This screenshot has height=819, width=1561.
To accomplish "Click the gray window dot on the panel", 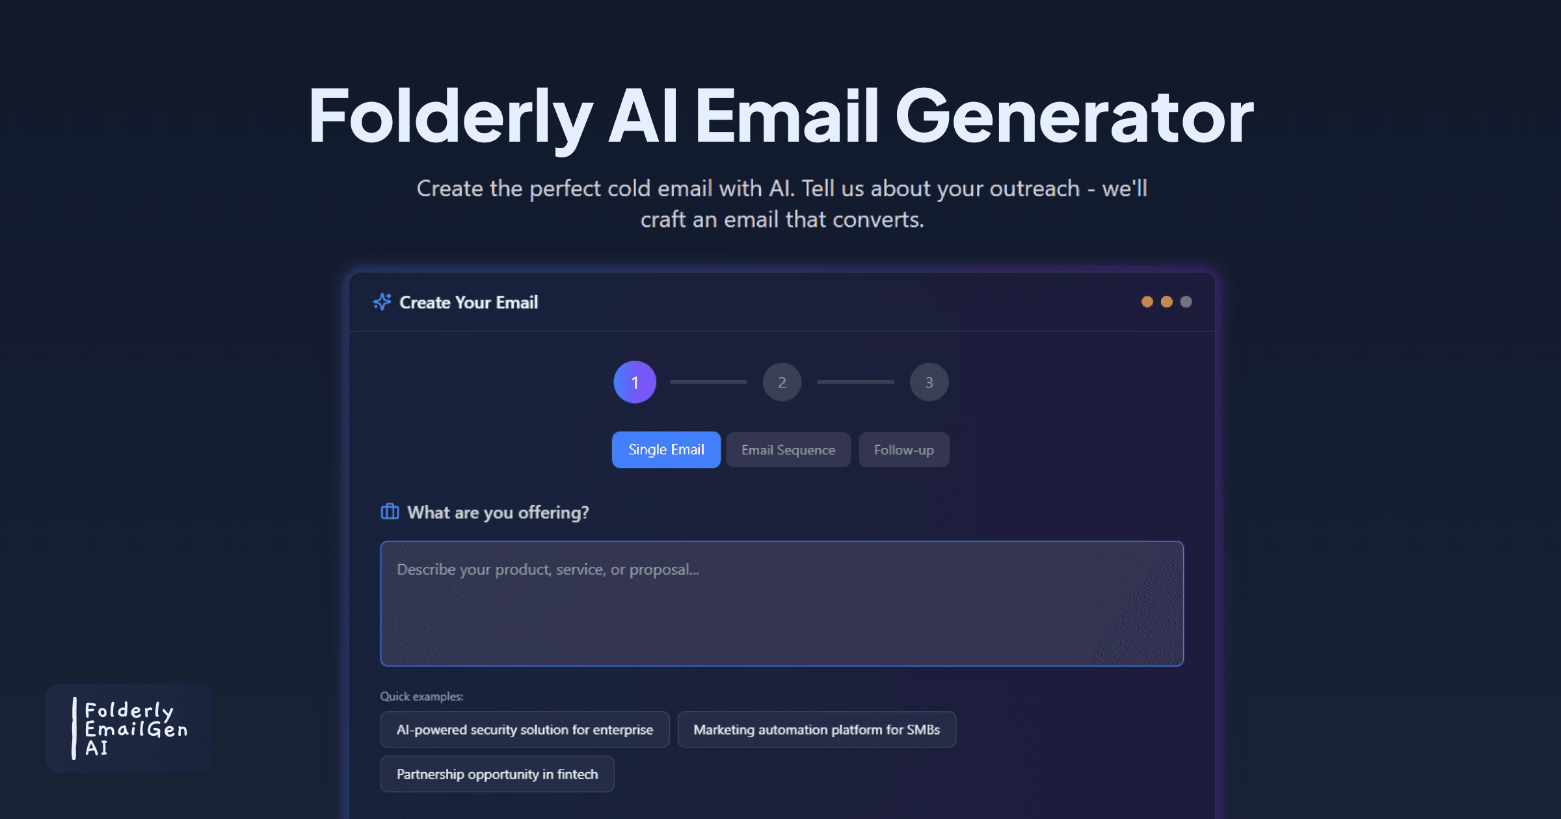I will point(1186,302).
